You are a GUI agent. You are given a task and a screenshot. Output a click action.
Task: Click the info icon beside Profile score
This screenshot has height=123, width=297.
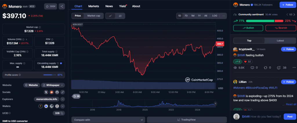[x=20, y=75]
